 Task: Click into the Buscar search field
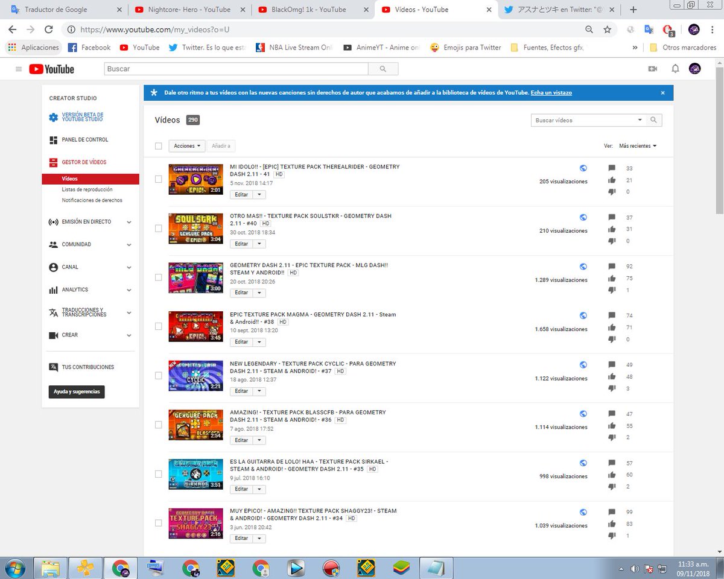(x=236, y=69)
